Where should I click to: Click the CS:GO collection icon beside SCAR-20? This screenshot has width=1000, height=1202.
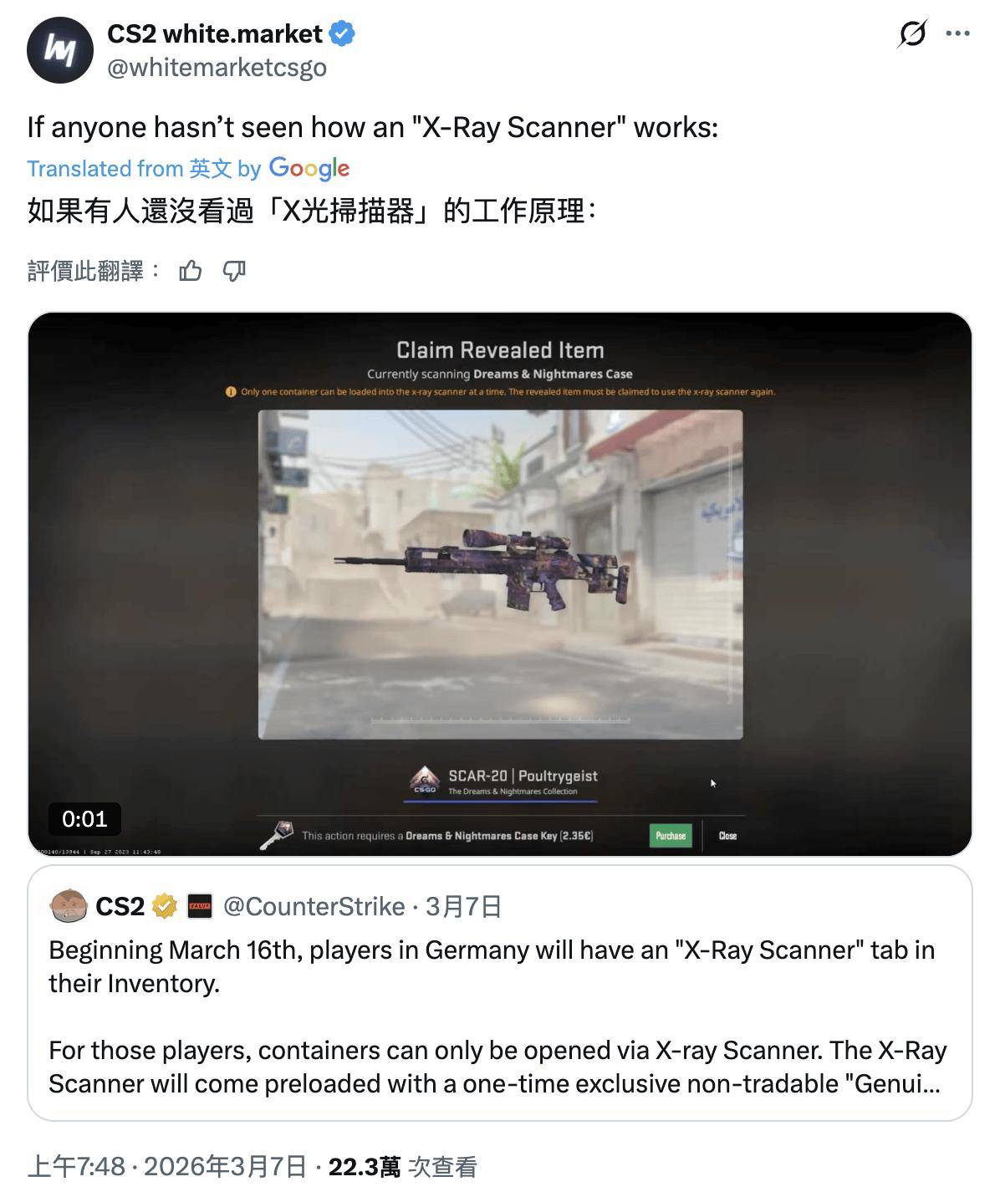425,780
